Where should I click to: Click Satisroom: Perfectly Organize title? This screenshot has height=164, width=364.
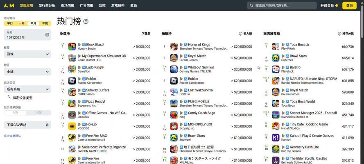point(104,147)
